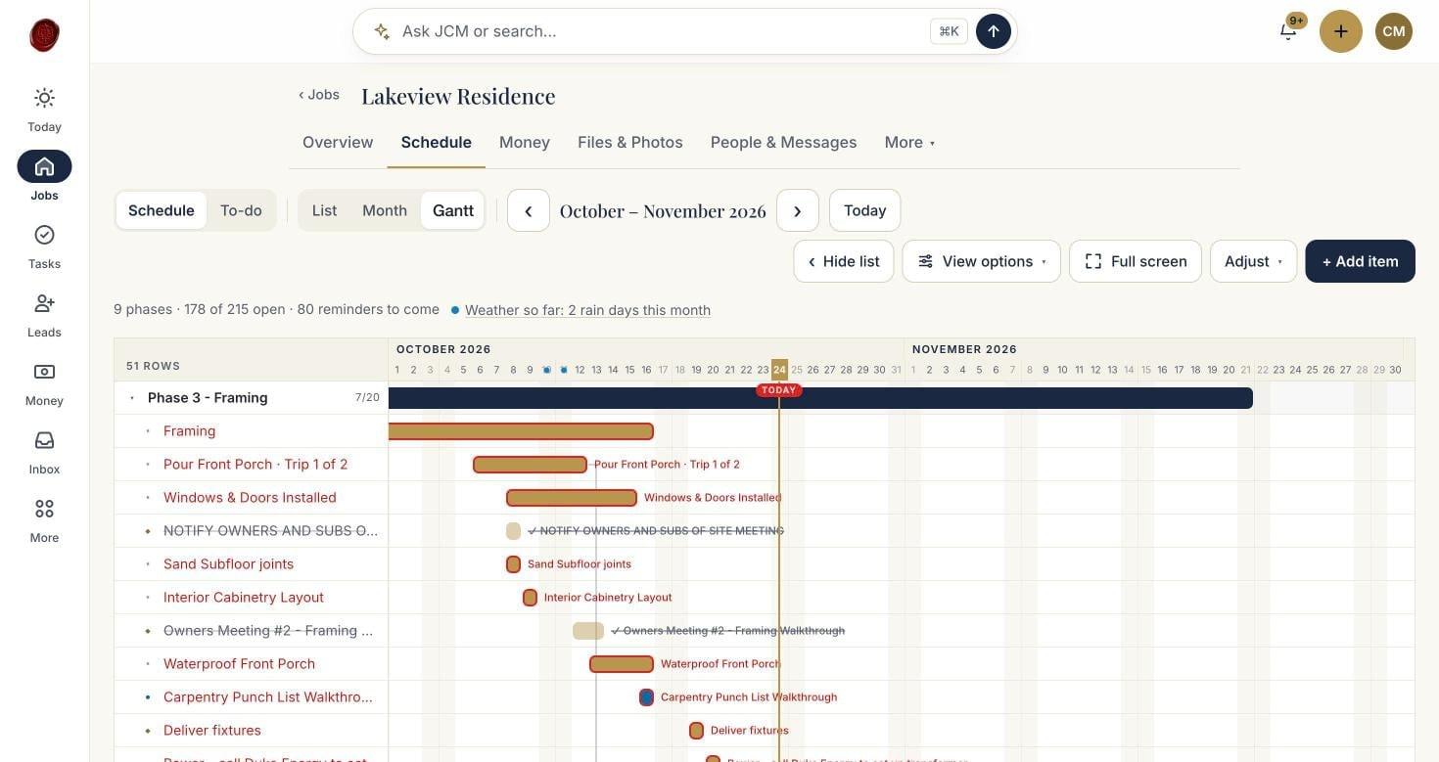Select Interior Cabinetry Layout row

pos(251,598)
